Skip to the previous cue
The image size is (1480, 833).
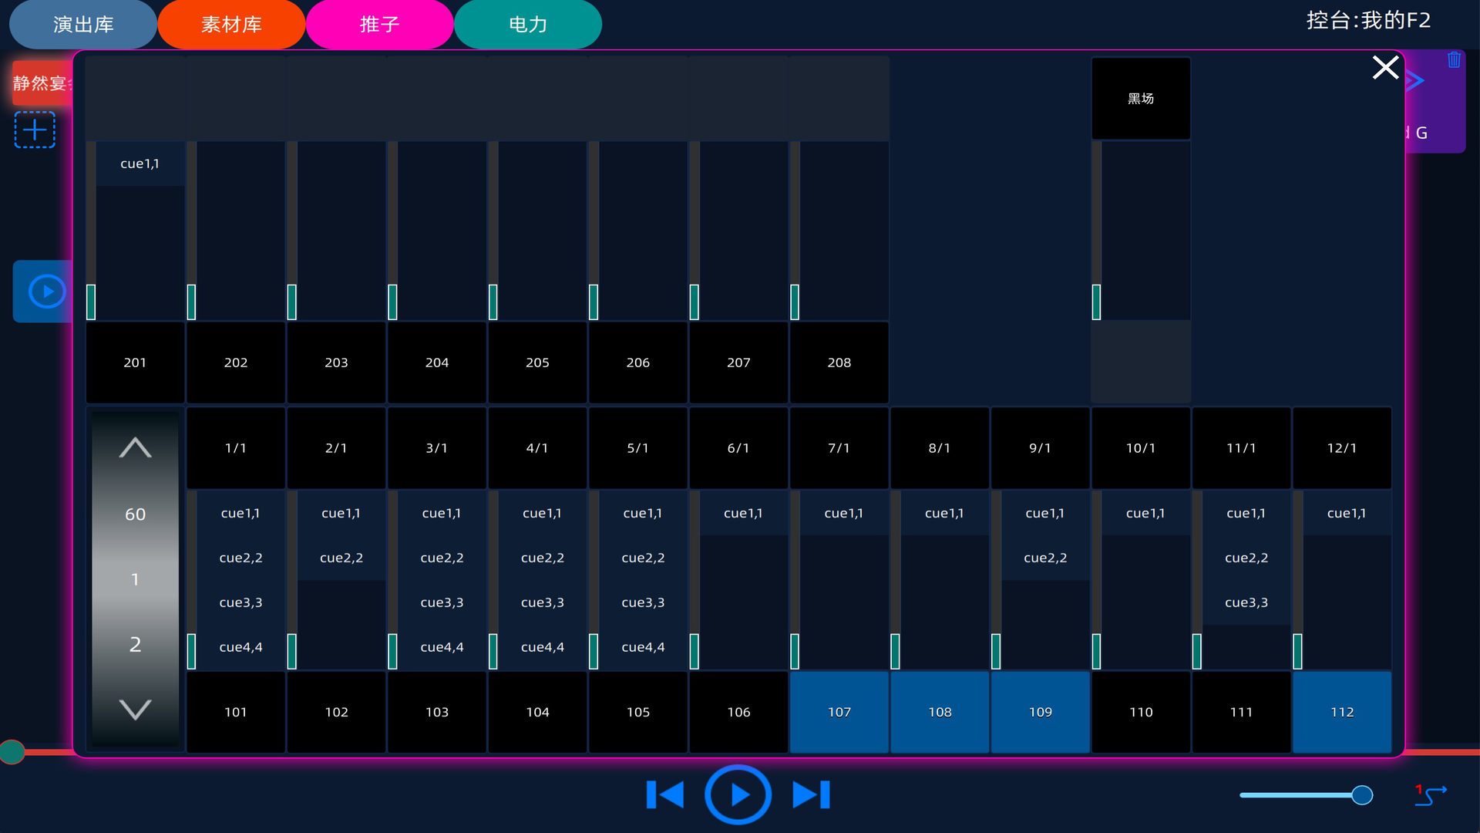665,794
